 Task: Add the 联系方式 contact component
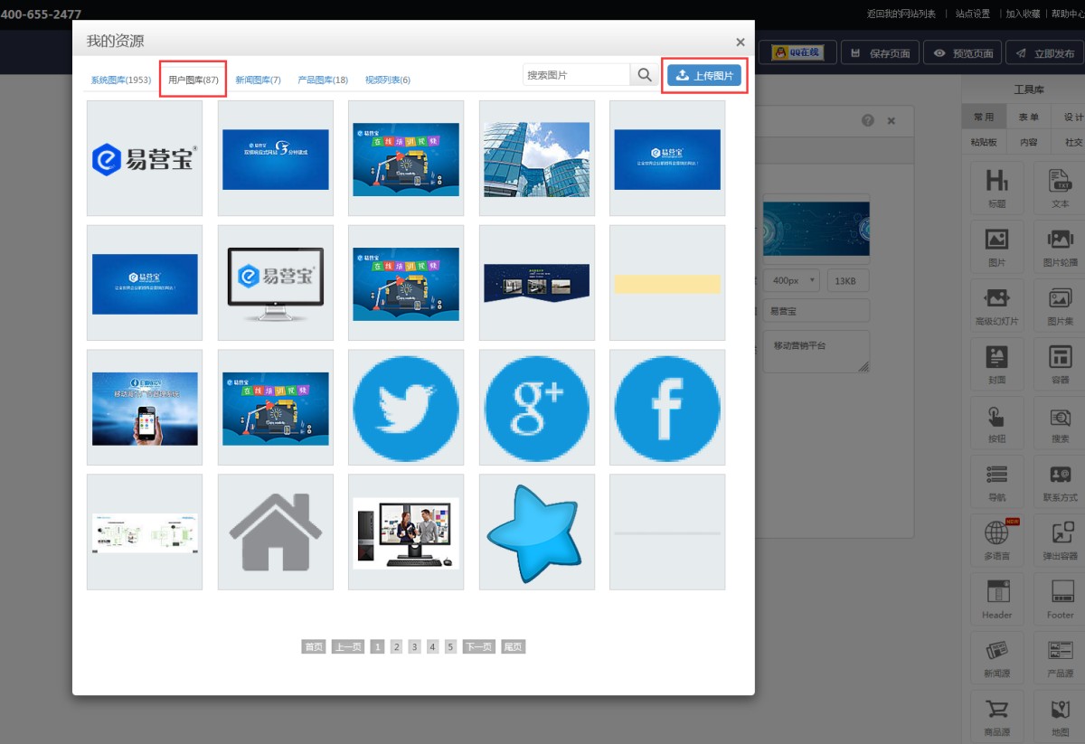point(1060,482)
